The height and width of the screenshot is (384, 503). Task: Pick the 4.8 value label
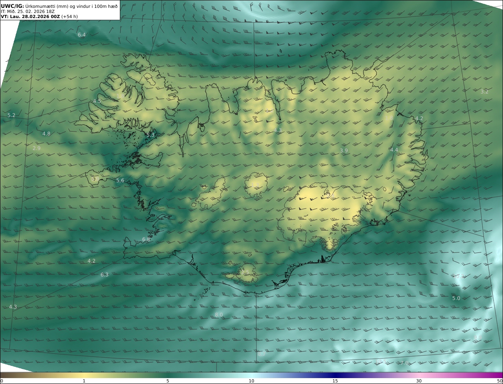(x=46, y=134)
